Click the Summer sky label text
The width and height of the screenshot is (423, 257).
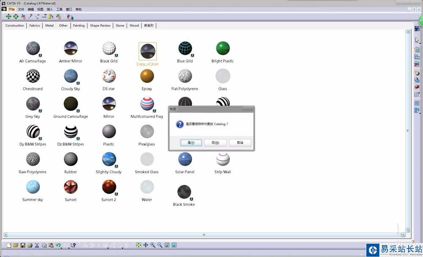(33, 200)
